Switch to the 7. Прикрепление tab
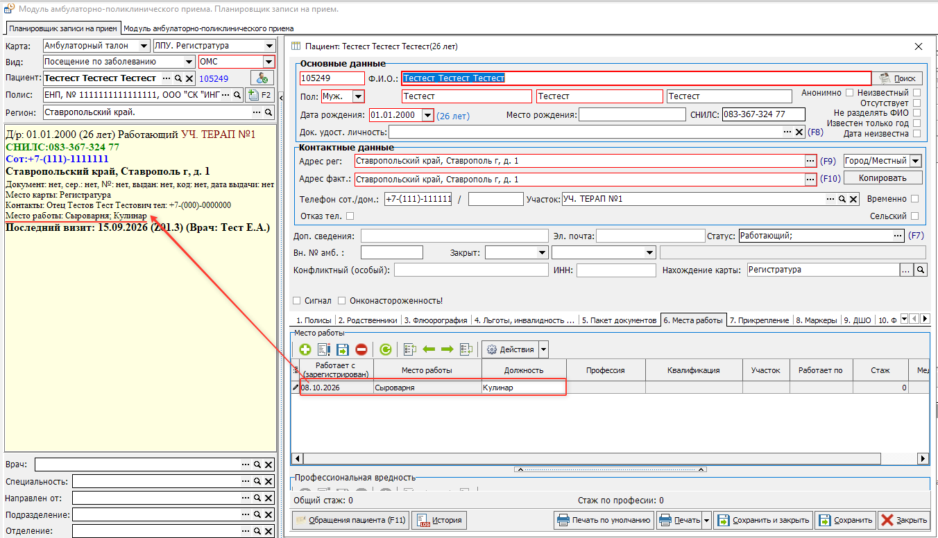This screenshot has height=538, width=938. point(760,320)
